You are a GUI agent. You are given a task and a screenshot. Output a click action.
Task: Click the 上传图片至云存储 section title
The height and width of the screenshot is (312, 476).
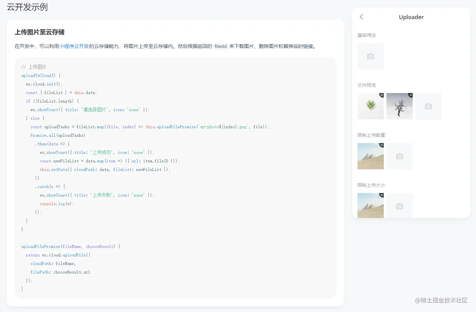pos(39,32)
